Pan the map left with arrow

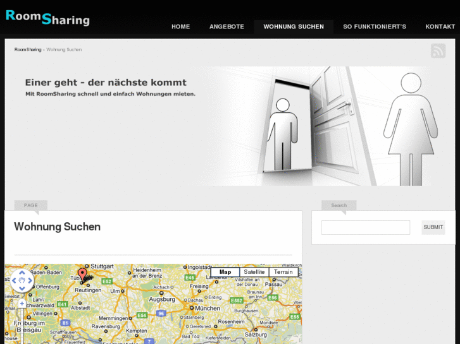click(14, 280)
